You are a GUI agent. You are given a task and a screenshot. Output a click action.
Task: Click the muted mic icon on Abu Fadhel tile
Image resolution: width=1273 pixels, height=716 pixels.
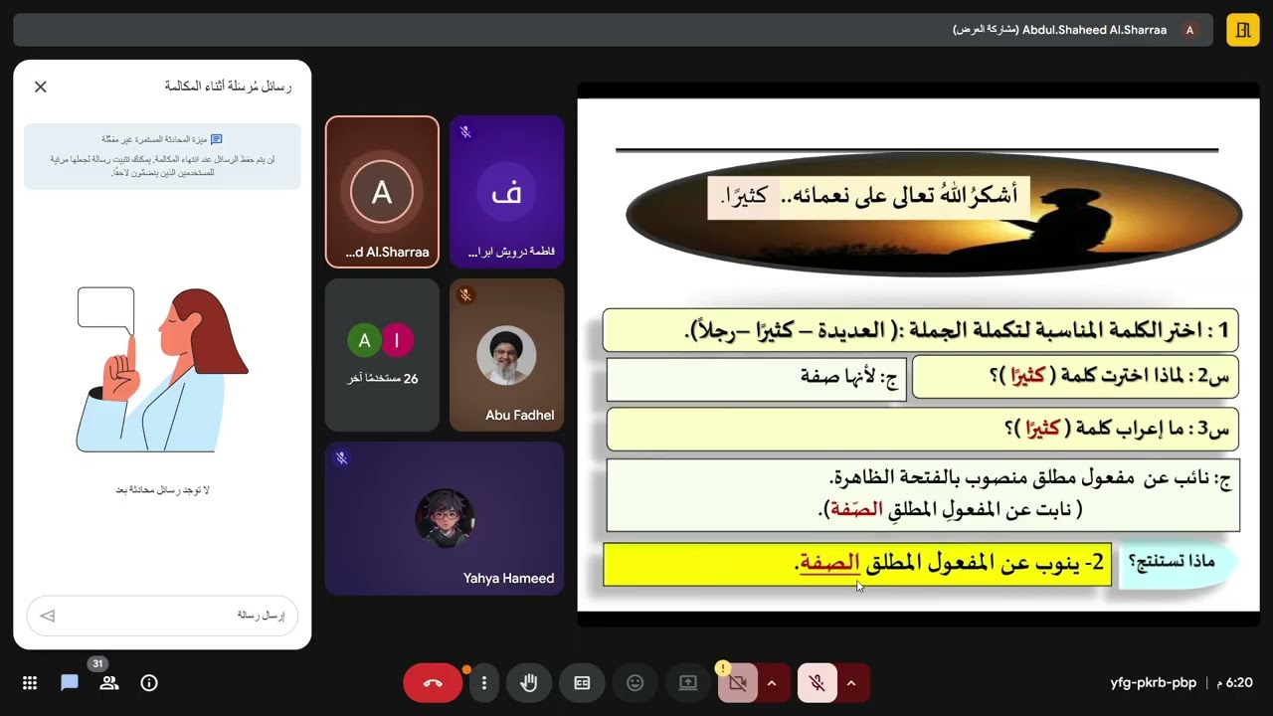(465, 295)
